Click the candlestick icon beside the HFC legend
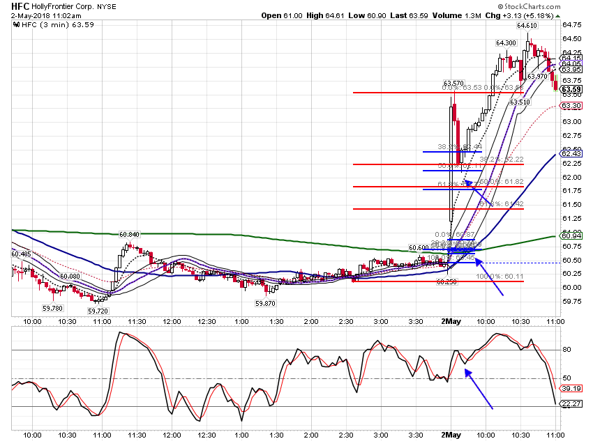Screen dimensions: 593x441 tap(16, 25)
